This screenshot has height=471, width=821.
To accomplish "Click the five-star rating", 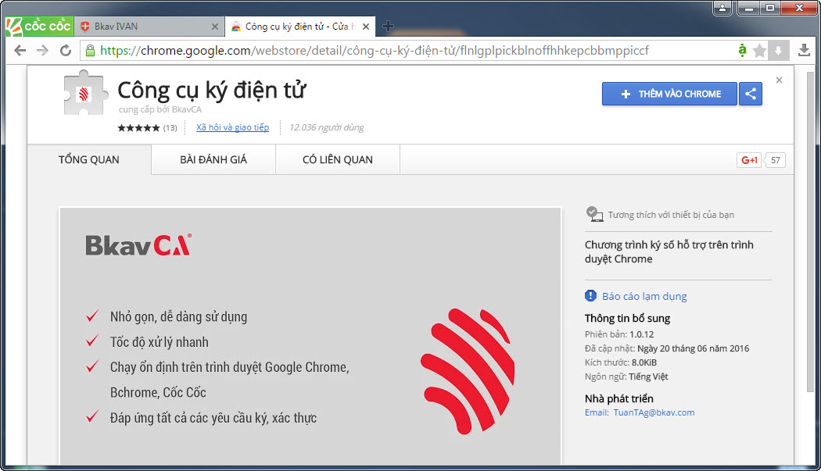I will [138, 127].
